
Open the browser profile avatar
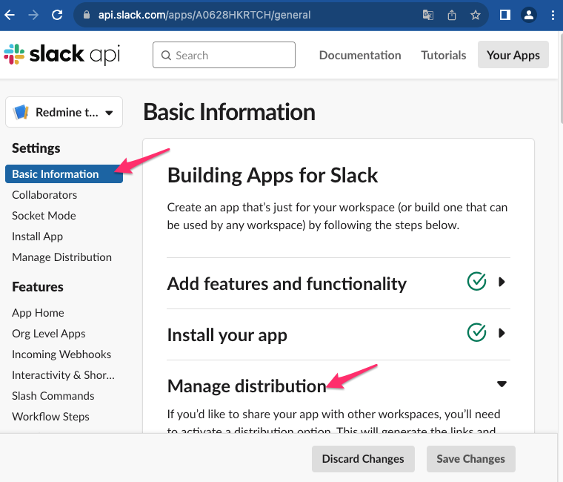(x=529, y=15)
